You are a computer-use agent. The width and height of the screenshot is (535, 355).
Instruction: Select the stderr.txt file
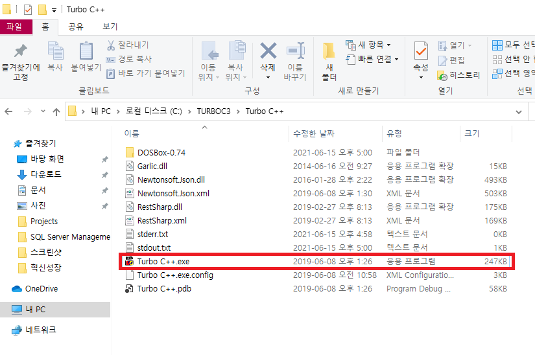pos(316,235)
